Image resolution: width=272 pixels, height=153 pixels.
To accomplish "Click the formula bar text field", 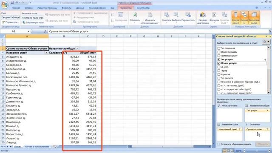I will (158, 31).
